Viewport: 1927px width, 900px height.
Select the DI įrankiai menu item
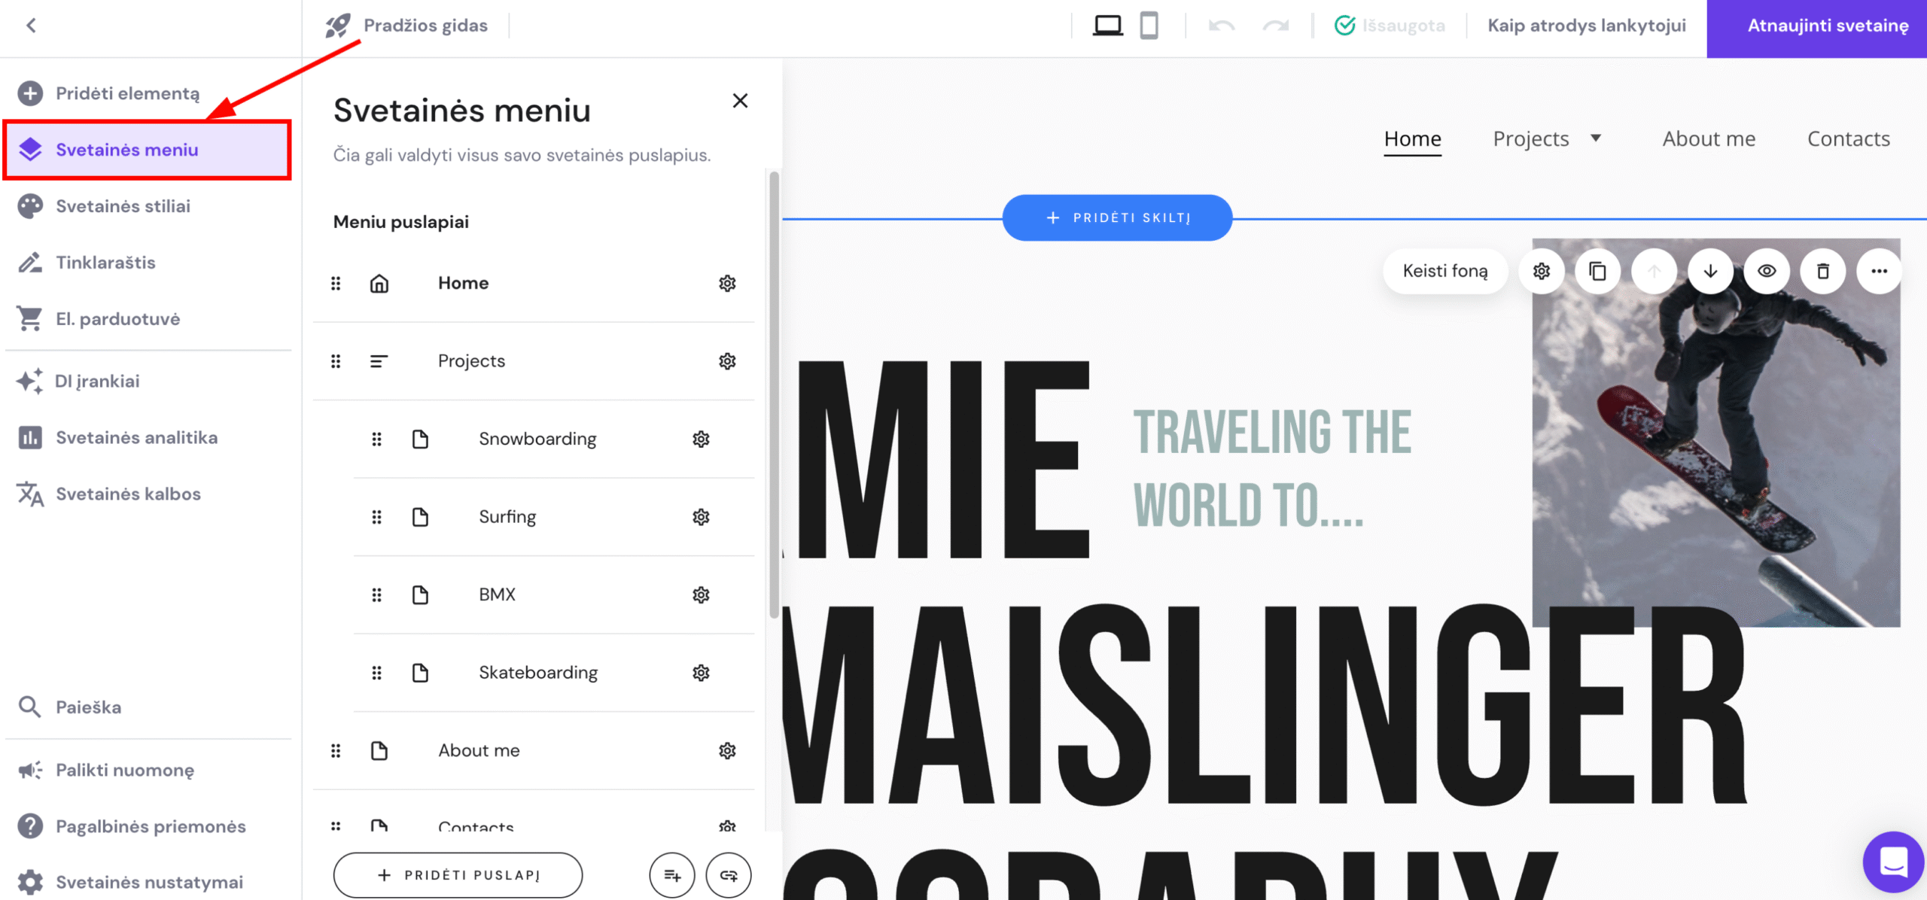click(x=97, y=381)
